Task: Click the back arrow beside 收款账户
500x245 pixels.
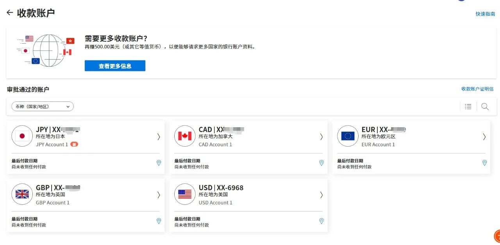Action: [x=9, y=12]
